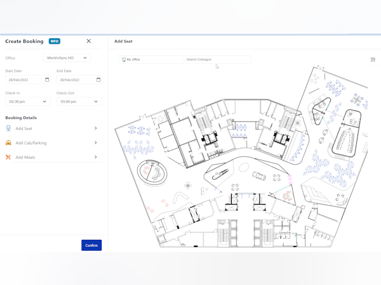This screenshot has height=285, width=381.
Task: Click the Search Colleague field
Action: [218, 60]
